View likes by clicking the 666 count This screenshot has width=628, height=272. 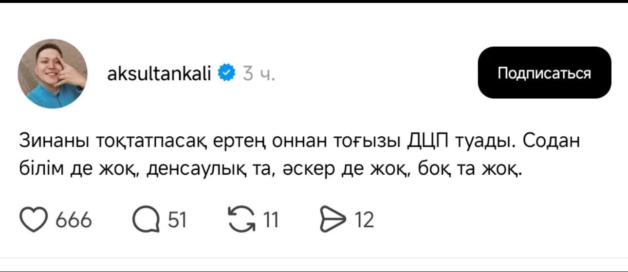[x=74, y=221]
